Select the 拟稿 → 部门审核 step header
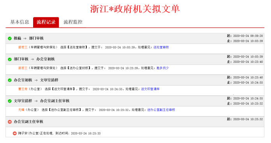Image resolution: width=271 pixels, height=143 pixels. tap(29, 38)
